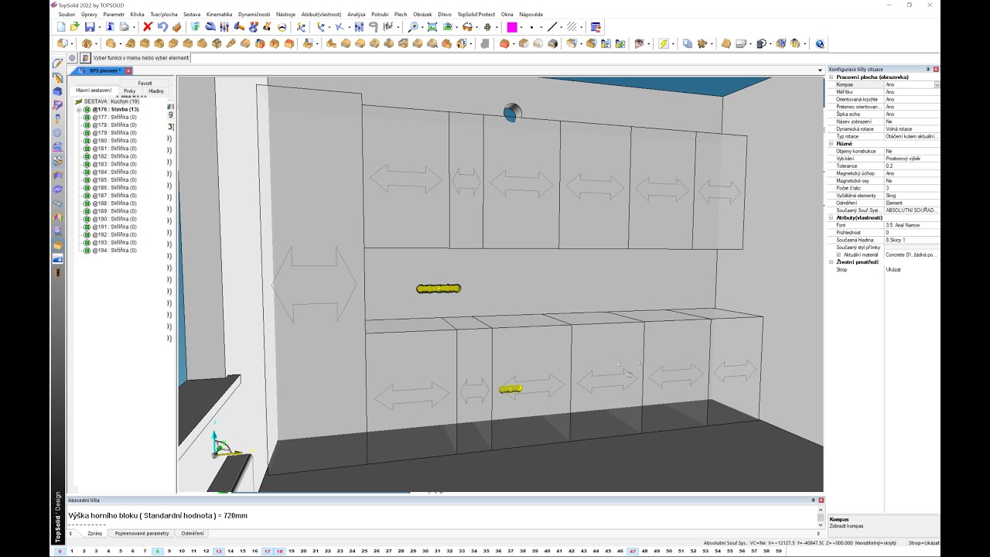Viewport: 990px width, 557px height.
Task: Select the @185 : Skříňka (0) tree item
Action: tap(114, 180)
